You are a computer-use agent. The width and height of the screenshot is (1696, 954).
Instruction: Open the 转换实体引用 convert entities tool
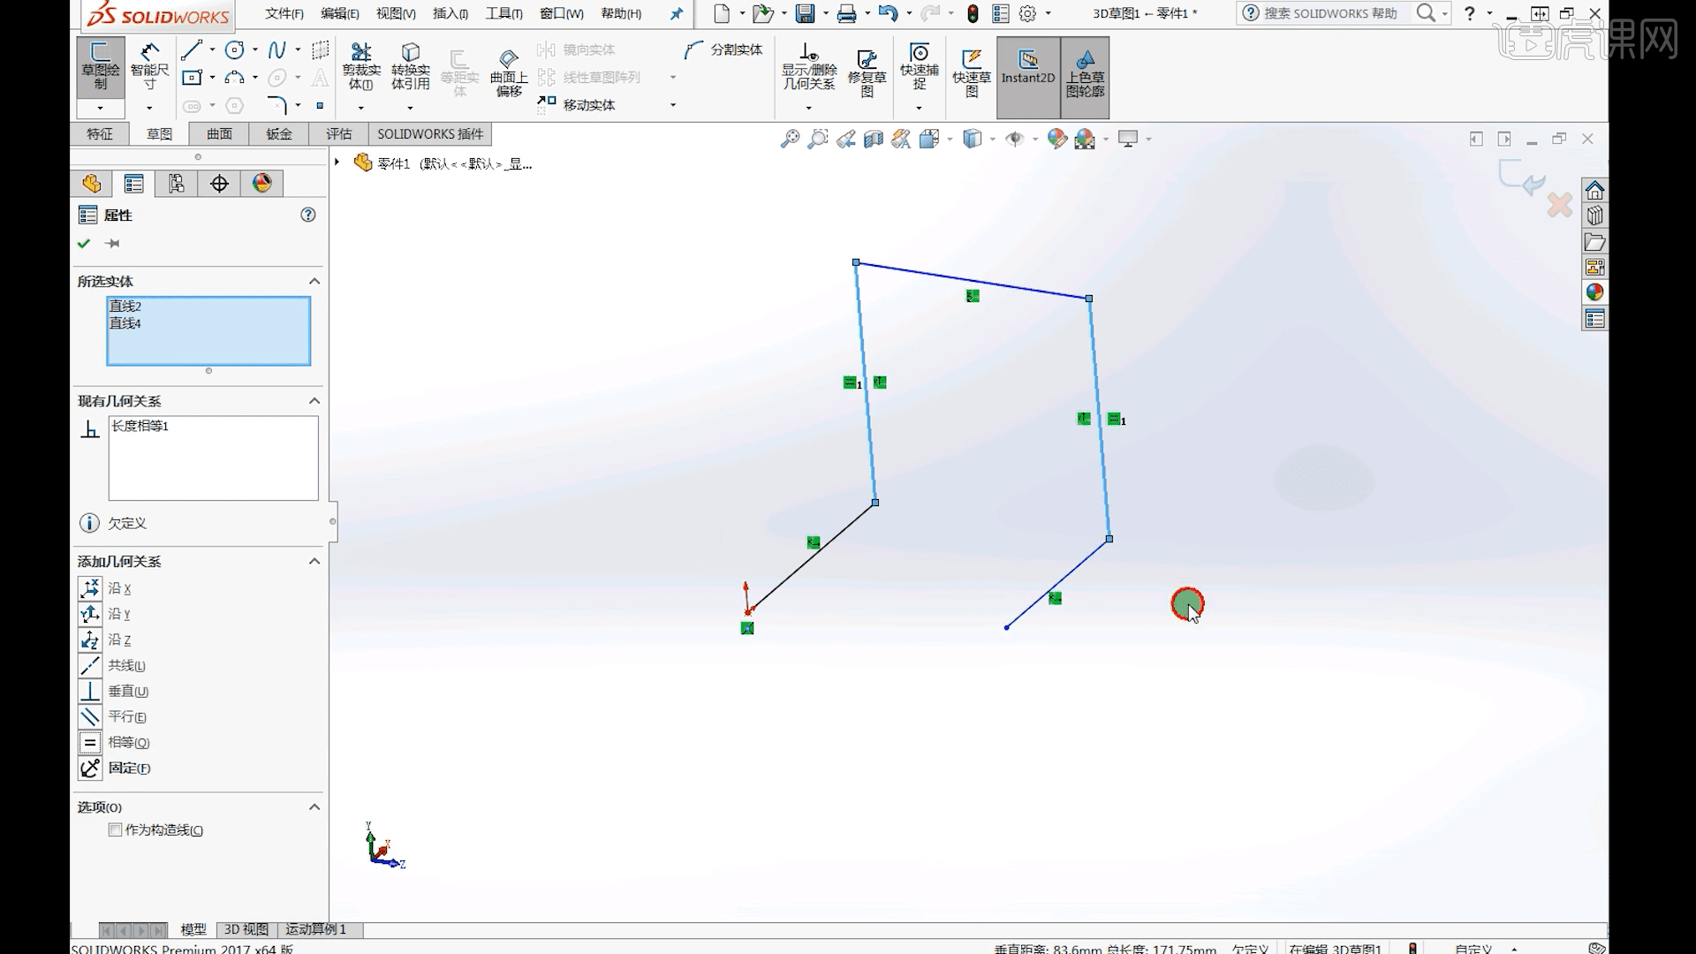409,66
